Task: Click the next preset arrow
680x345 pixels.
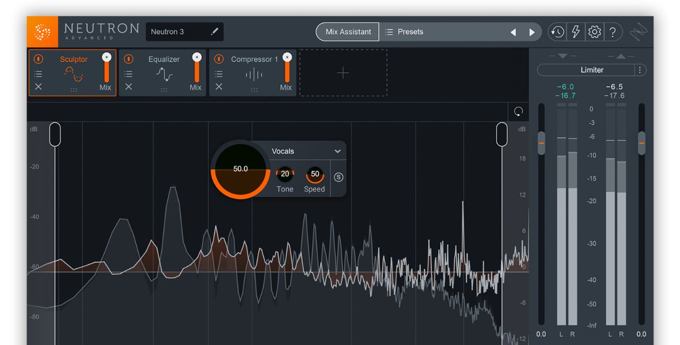Action: click(x=532, y=32)
